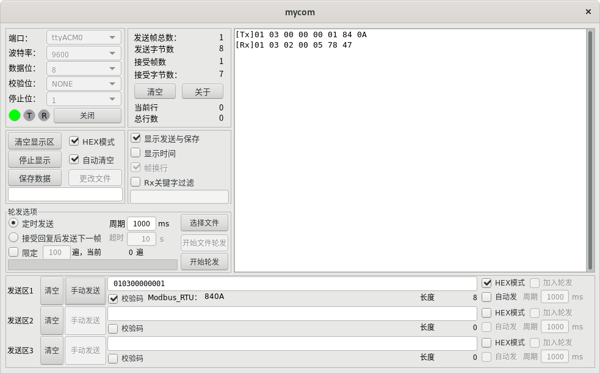Viewport: 600px width, 374px height.
Task: Disable the HEX模式 display option
Action: click(x=74, y=142)
